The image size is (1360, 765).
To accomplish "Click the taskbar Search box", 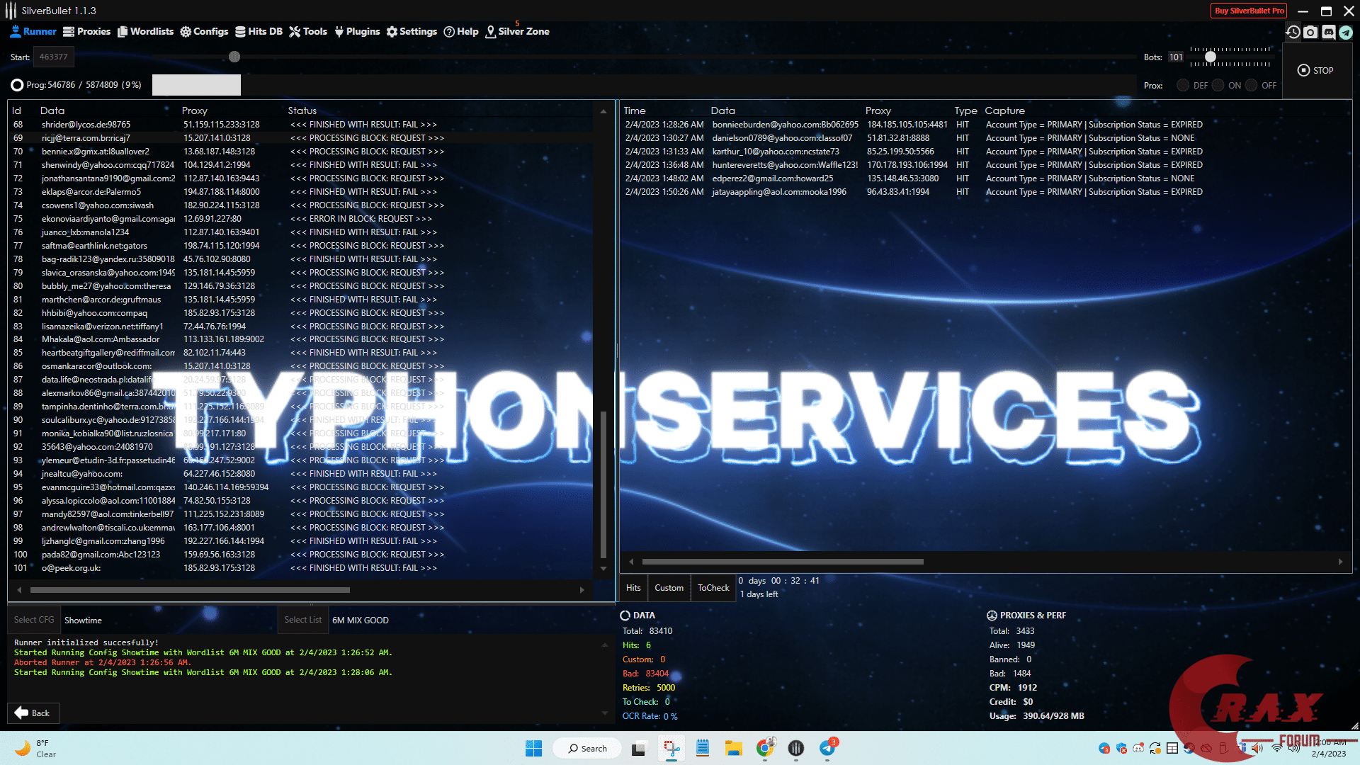I will click(x=587, y=748).
